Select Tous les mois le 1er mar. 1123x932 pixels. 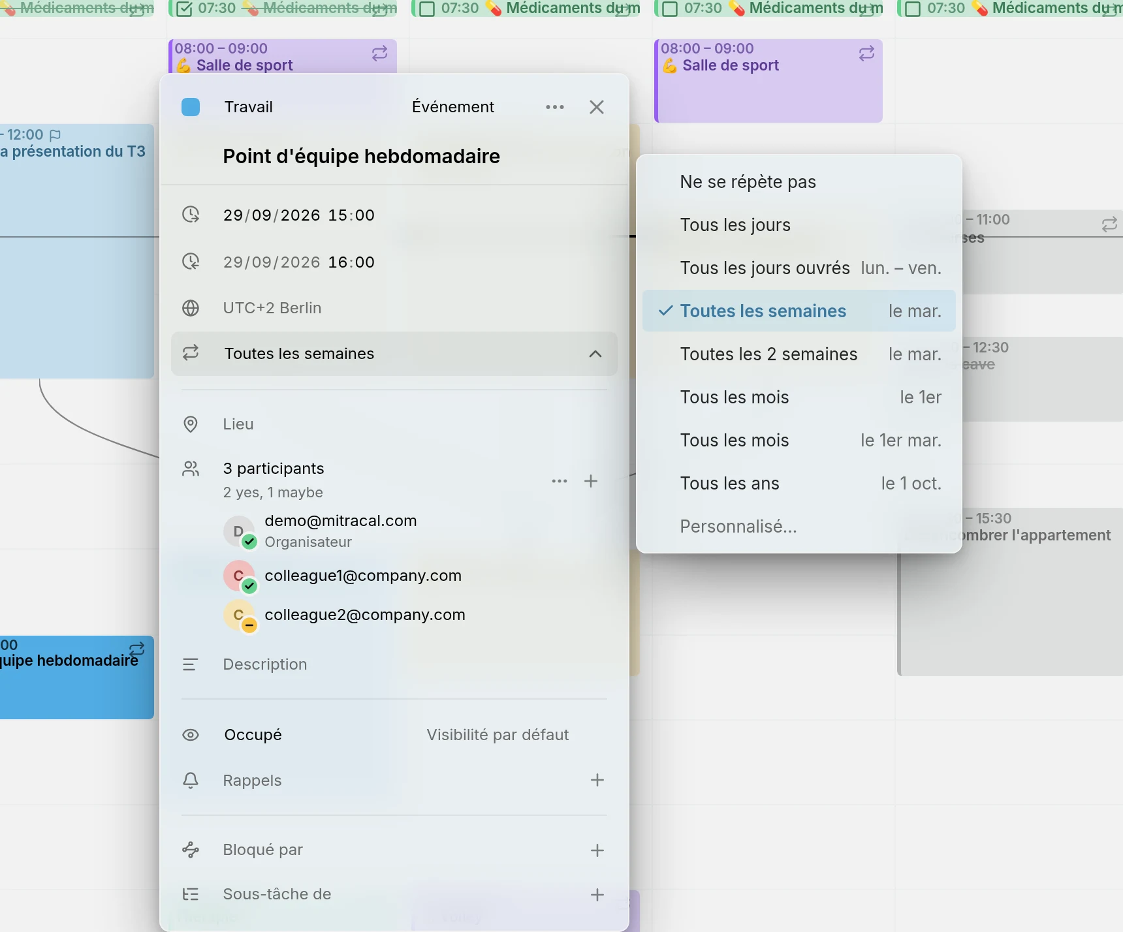click(799, 441)
